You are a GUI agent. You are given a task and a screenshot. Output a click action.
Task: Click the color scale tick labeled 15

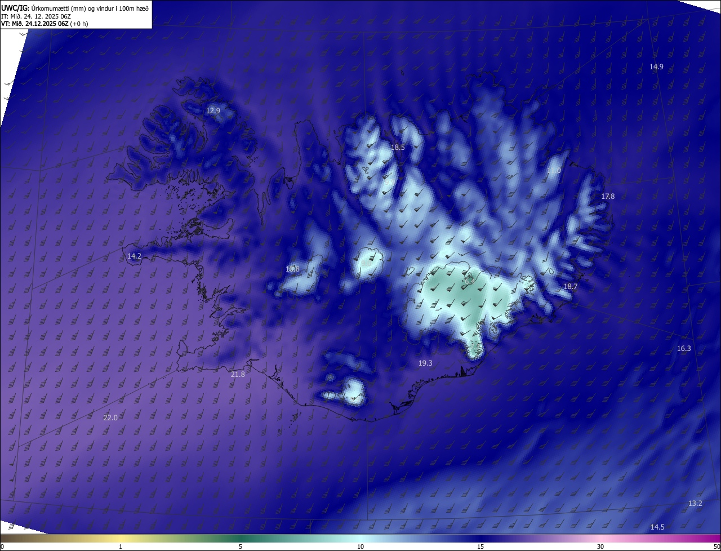click(x=480, y=546)
